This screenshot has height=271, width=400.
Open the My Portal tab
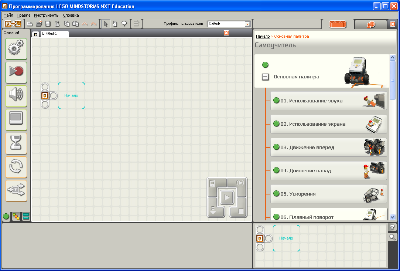point(371,24)
